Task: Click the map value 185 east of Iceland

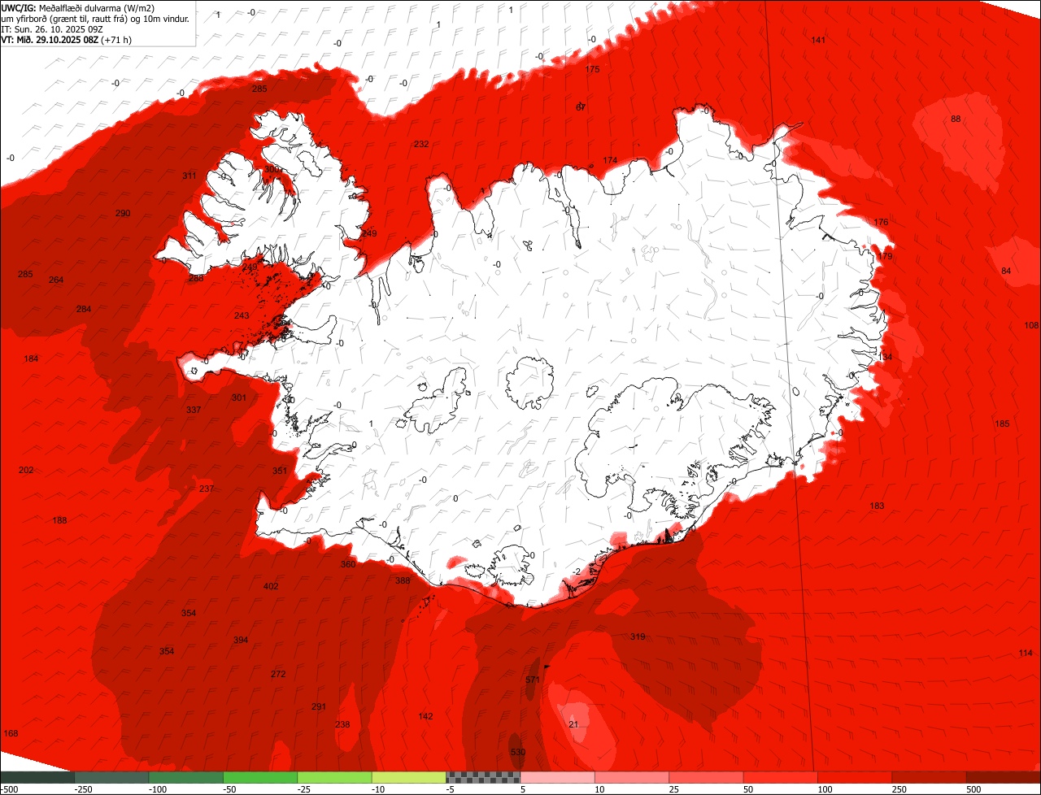Action: (x=1002, y=424)
